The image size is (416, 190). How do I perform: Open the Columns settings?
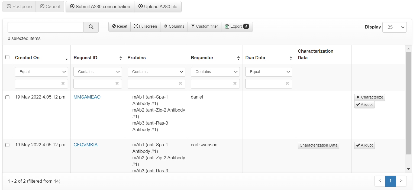pyautogui.click(x=174, y=26)
